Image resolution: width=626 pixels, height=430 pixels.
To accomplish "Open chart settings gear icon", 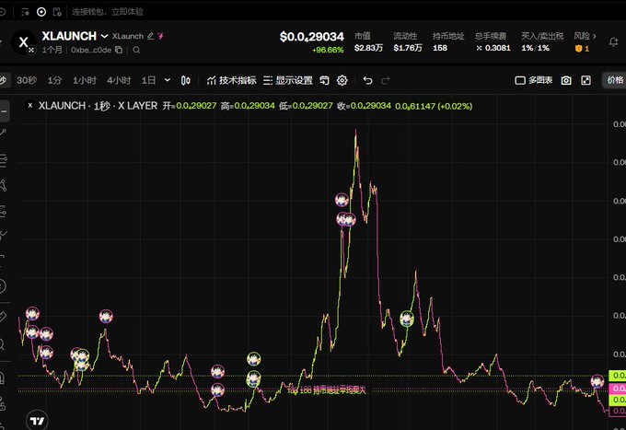I will [342, 81].
